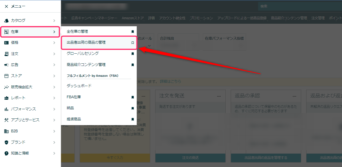Click the レポート reports icon
Viewport: 342px width, 167px height.
pyautogui.click(x=6, y=98)
